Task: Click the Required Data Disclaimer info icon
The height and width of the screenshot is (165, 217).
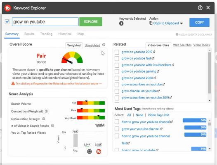Action: pos(177,34)
